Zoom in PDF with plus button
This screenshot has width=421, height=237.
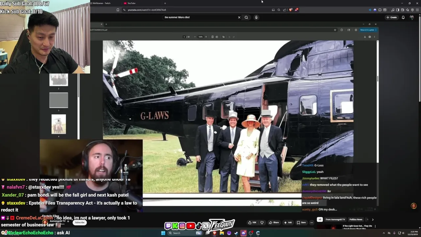click(206, 37)
